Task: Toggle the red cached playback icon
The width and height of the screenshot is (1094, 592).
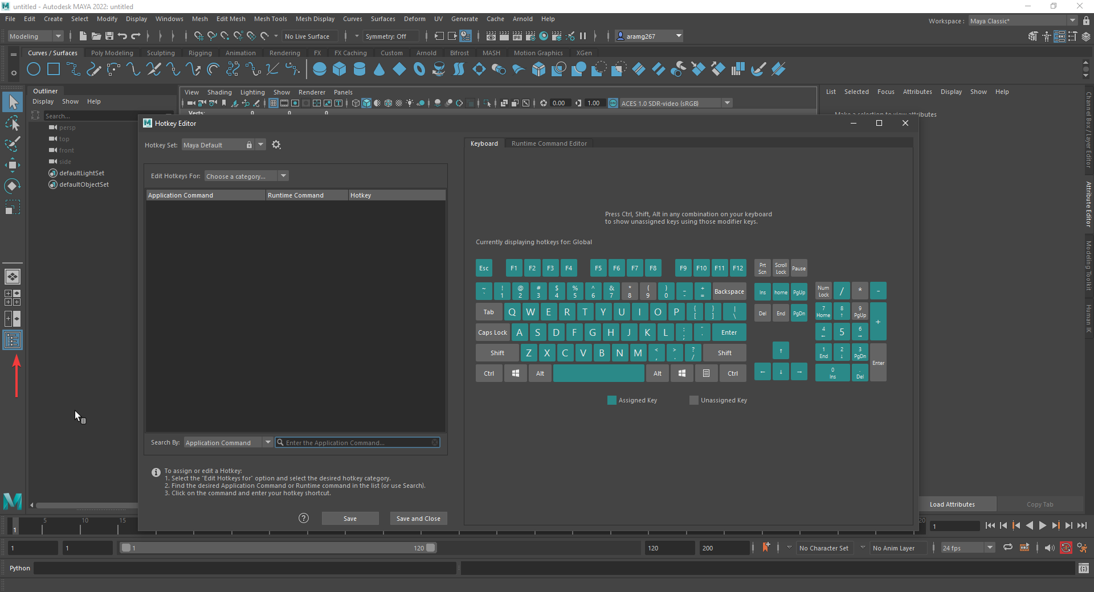Action: click(x=1066, y=548)
